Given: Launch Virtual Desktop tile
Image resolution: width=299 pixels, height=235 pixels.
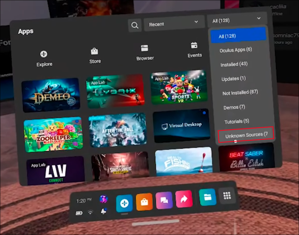Looking at the screenshot, I should tap(182, 126).
